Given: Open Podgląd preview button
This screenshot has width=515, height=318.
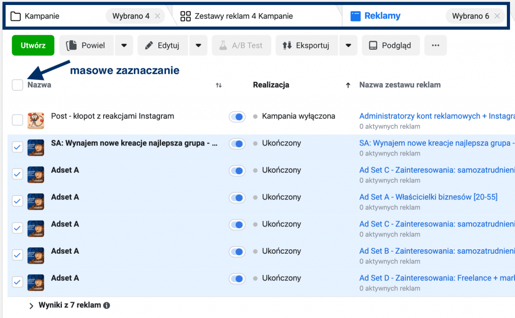Looking at the screenshot, I should (390, 45).
